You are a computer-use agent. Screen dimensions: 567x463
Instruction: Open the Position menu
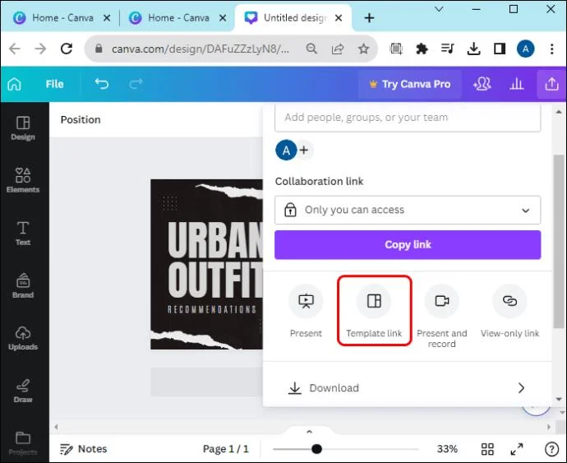pyautogui.click(x=81, y=120)
